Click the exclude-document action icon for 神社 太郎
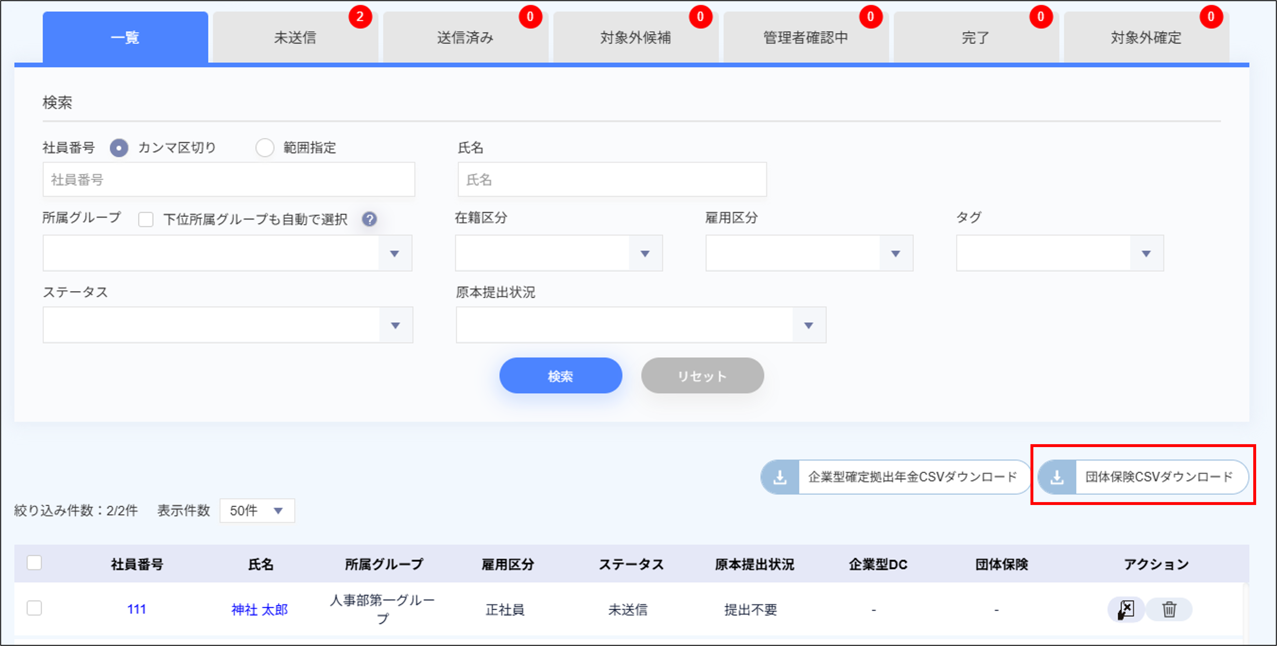This screenshot has height=646, width=1277. tap(1126, 610)
